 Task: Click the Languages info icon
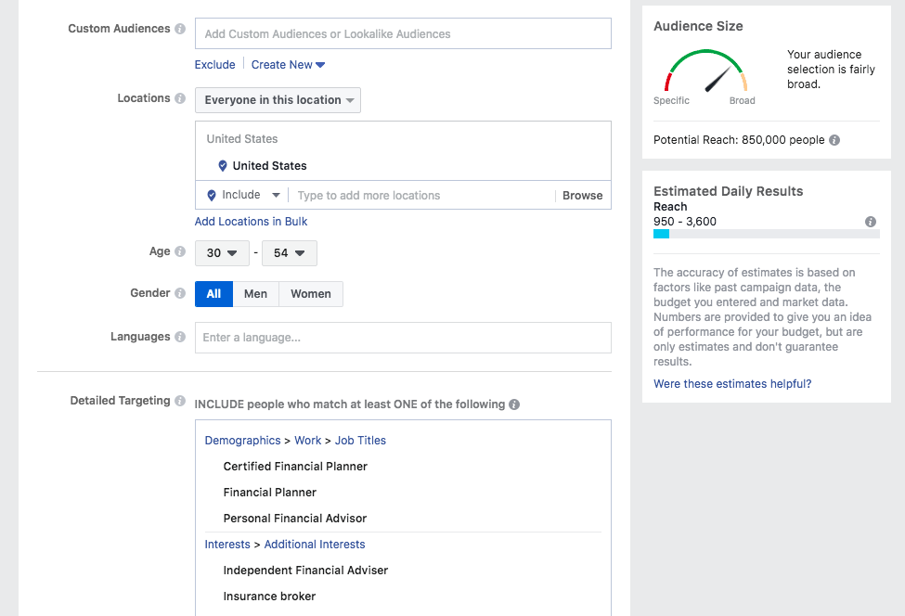coord(180,338)
